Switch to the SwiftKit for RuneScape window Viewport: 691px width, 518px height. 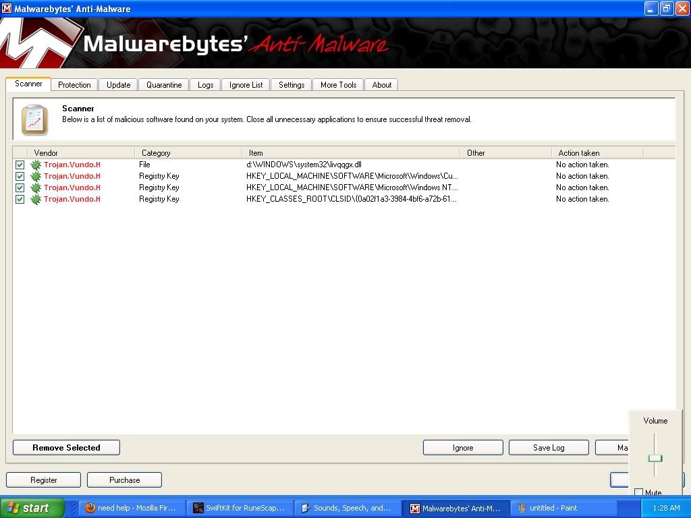tap(240, 508)
